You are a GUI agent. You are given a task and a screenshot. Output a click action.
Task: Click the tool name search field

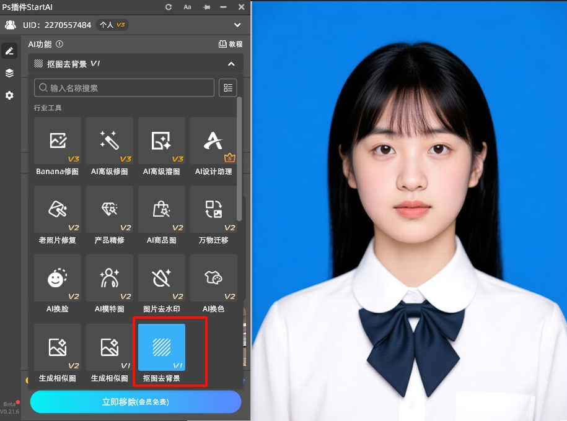click(x=124, y=88)
